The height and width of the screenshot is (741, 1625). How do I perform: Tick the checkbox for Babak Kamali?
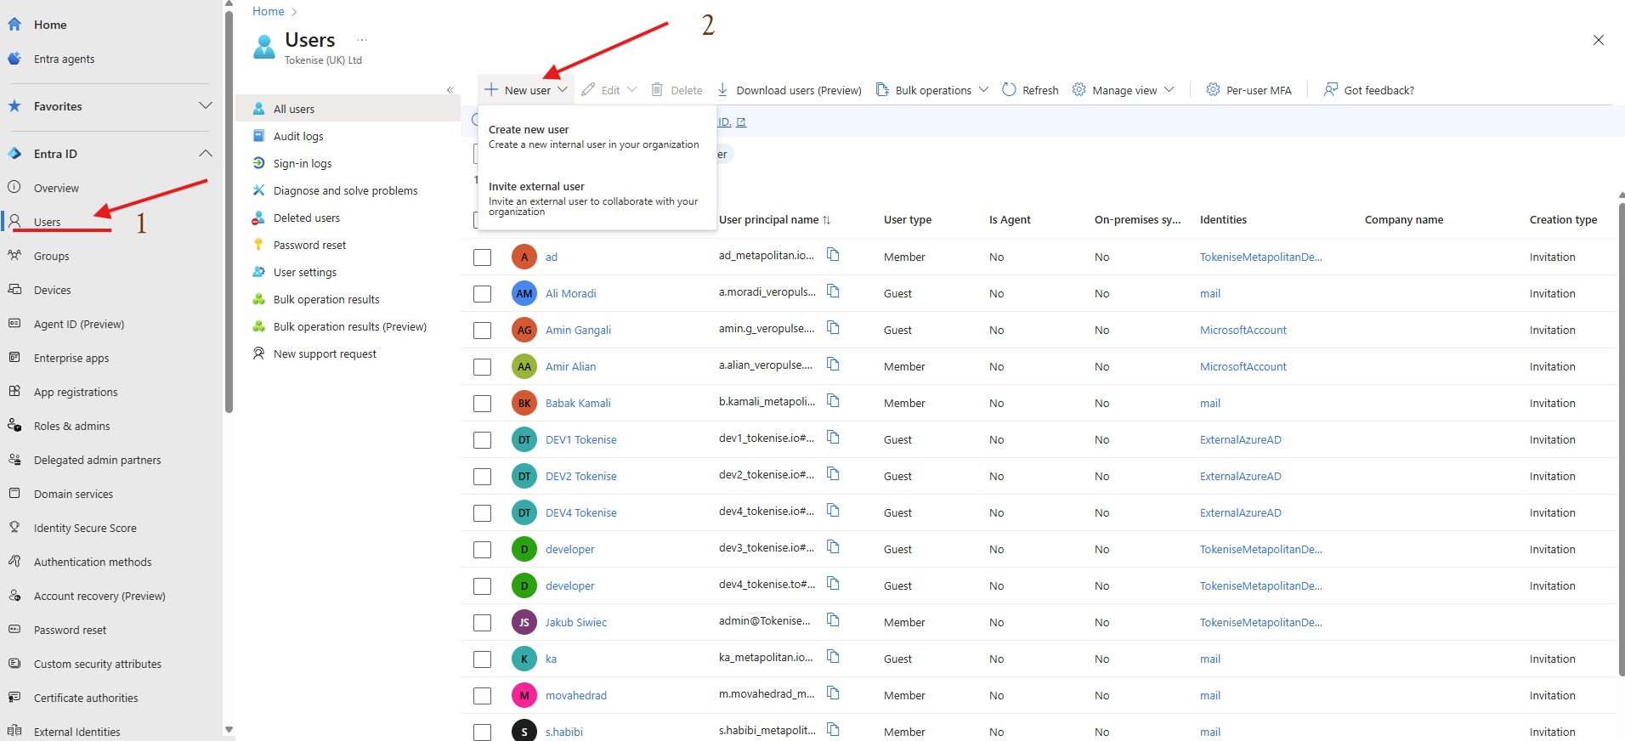(482, 404)
